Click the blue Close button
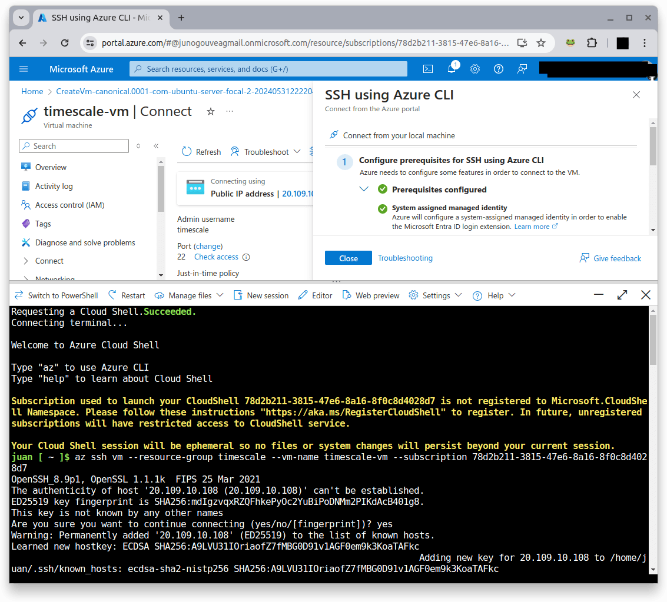 [x=348, y=258]
